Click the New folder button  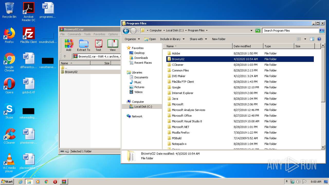pos(219,39)
